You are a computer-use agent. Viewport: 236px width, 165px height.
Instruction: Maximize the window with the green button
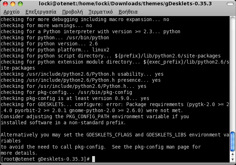(20, 4)
